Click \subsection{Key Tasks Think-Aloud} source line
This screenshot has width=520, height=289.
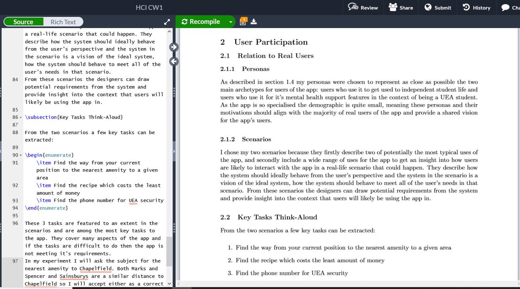[x=74, y=117]
